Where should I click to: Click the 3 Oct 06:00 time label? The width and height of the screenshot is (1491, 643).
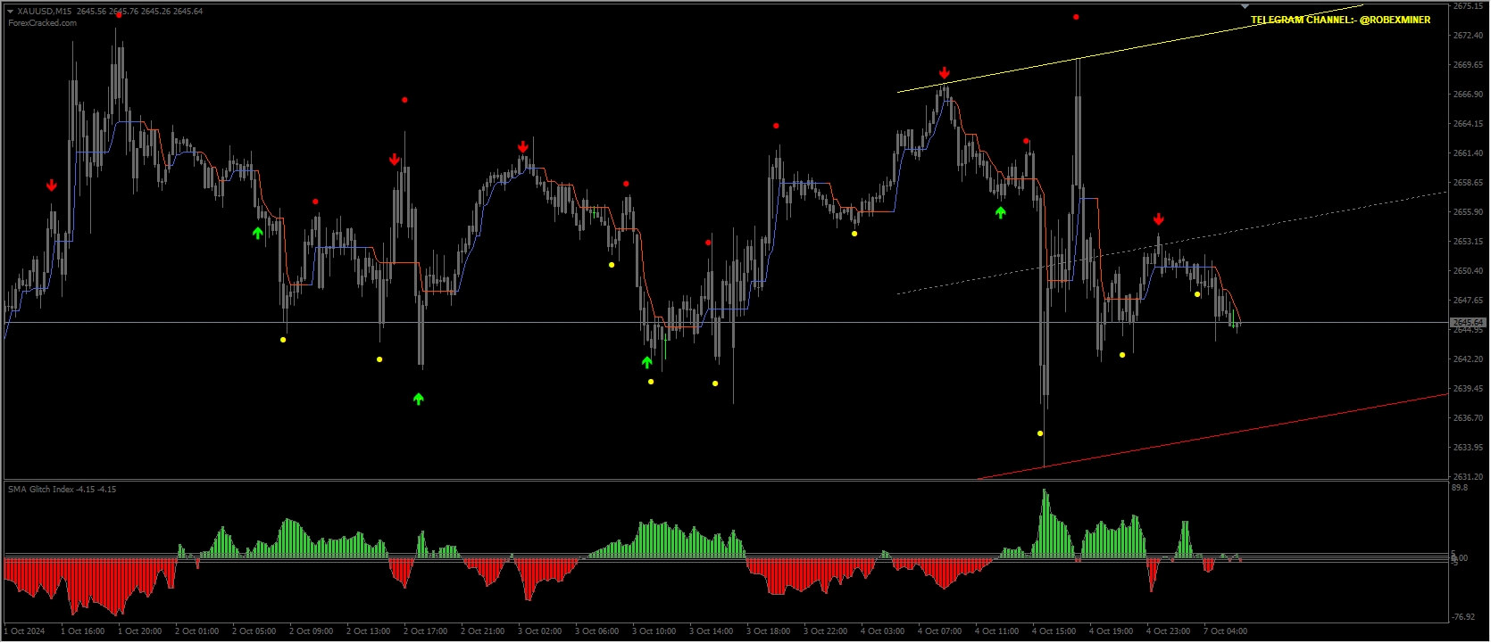596,631
